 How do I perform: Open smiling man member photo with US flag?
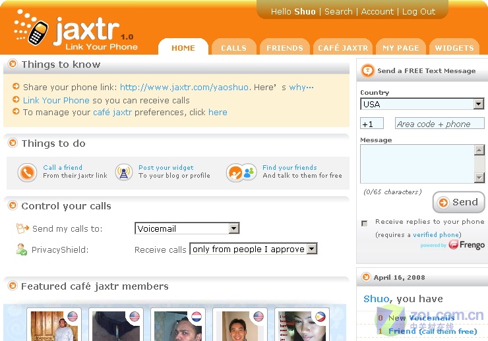[x=239, y=326]
